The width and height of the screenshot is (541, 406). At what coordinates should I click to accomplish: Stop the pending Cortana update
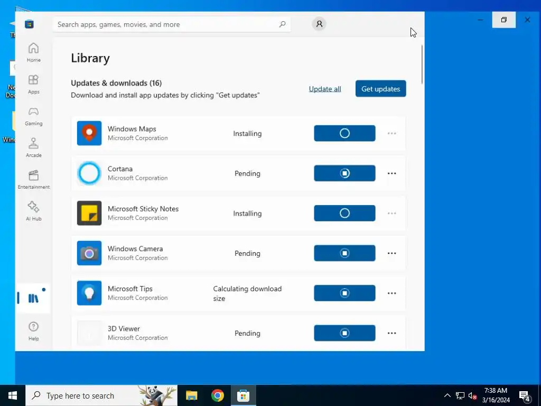click(x=344, y=173)
